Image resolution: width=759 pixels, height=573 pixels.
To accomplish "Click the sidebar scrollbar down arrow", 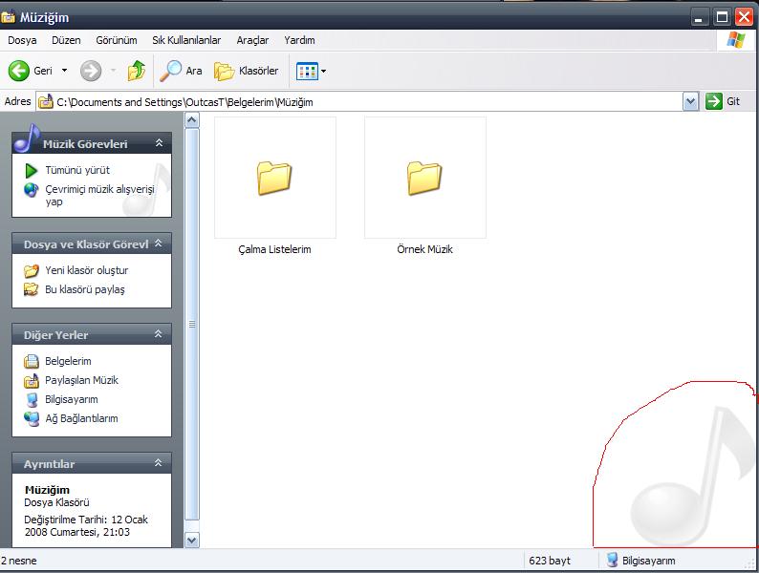I will (192, 540).
